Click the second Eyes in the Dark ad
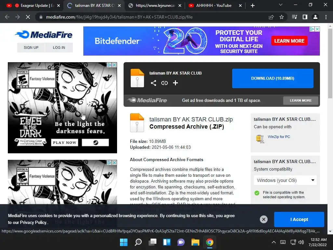Image resolution: width=333 pixels, height=250 pixels. (62, 182)
